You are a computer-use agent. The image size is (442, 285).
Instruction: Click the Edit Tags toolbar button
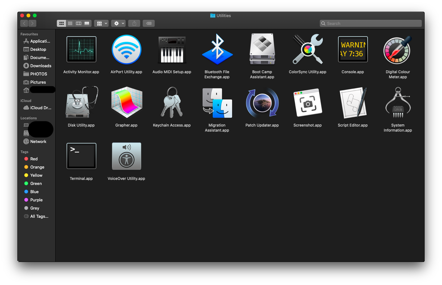[149, 23]
